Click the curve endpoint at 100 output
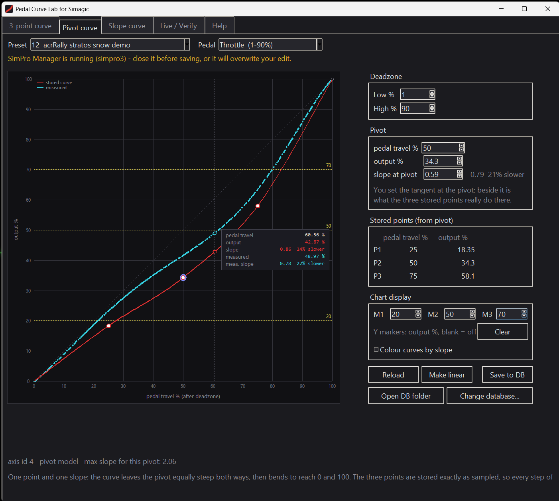 [x=332, y=79]
